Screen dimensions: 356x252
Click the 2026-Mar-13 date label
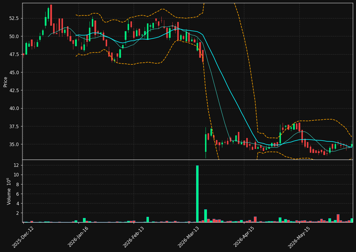coord(189,237)
